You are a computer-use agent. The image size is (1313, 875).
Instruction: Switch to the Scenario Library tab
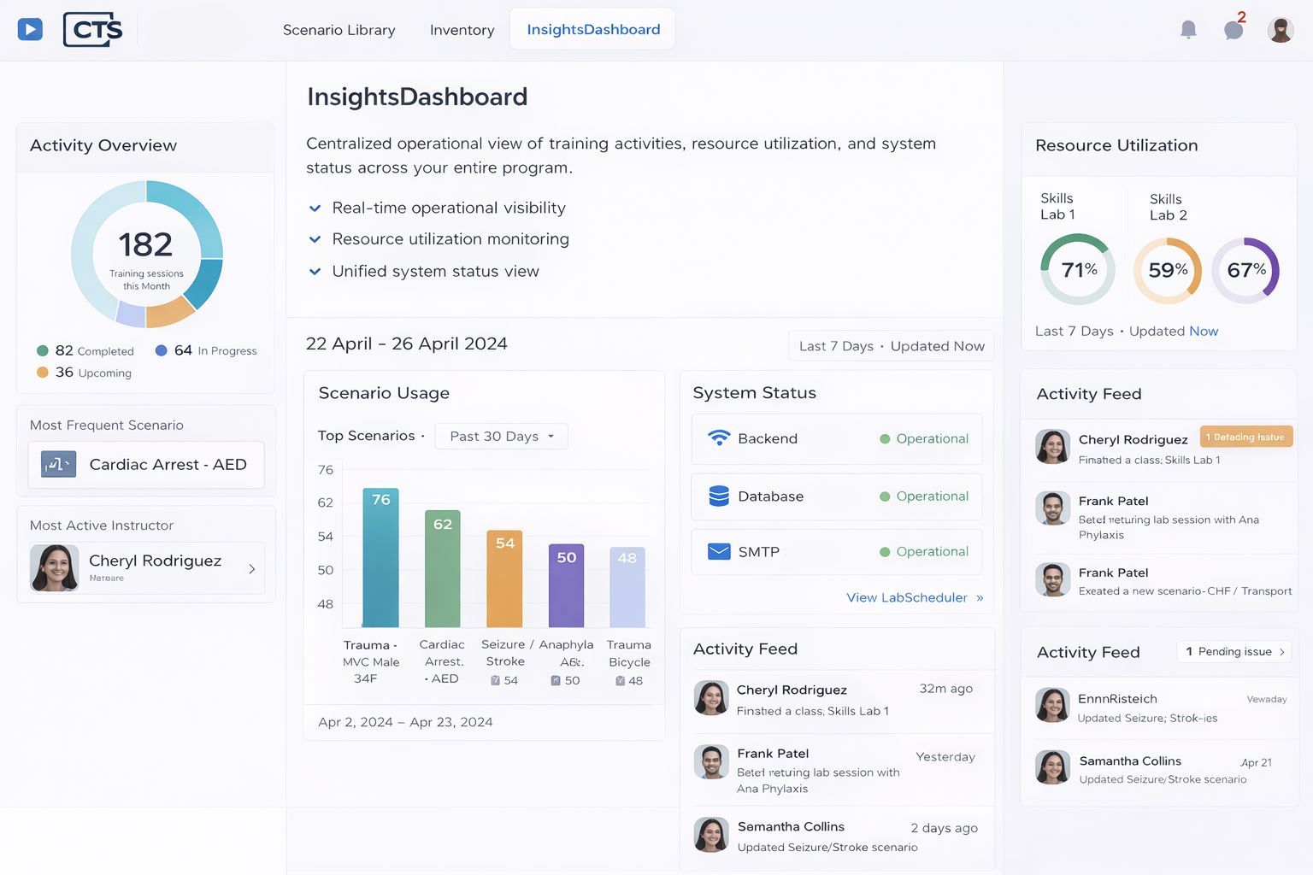339,30
